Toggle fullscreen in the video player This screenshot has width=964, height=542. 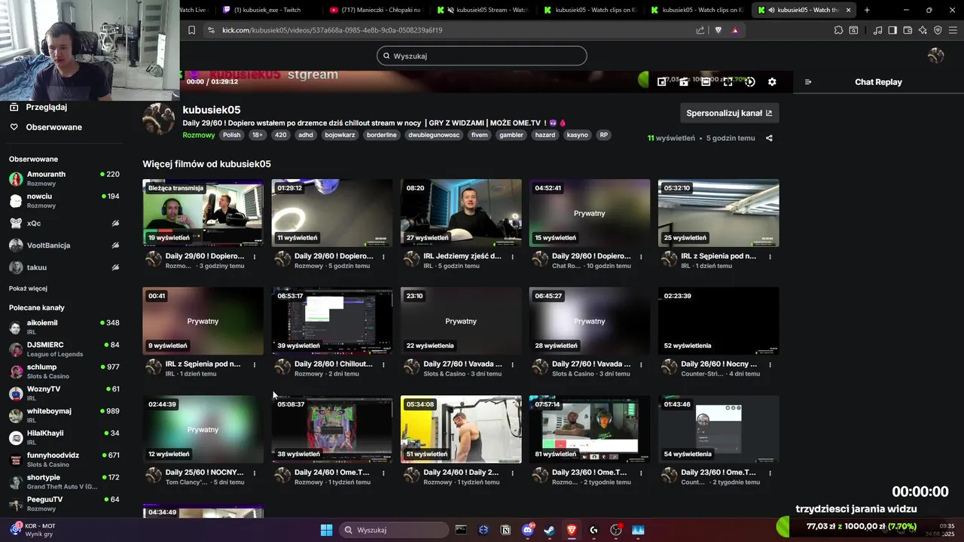(x=728, y=81)
